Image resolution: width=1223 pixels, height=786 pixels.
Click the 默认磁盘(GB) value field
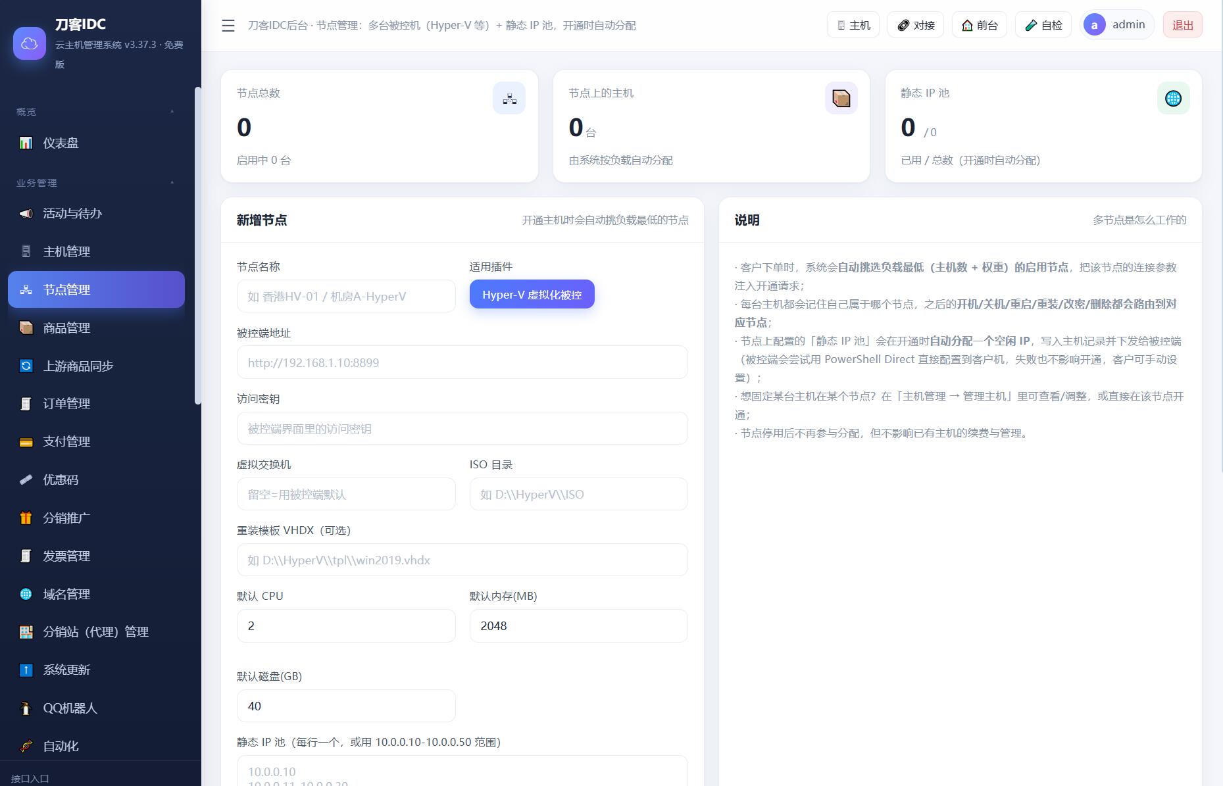coord(346,706)
